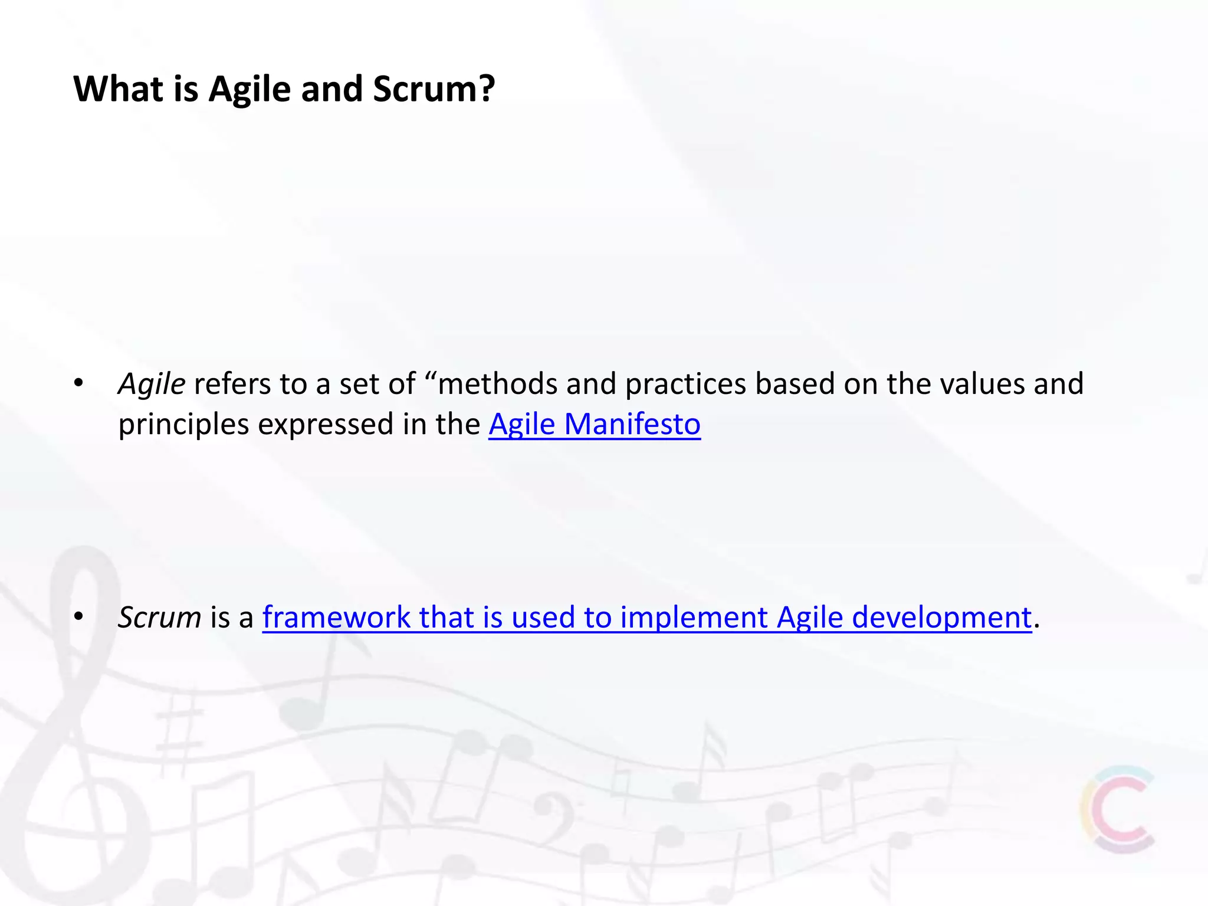This screenshot has height=906, width=1208.
Task: Click the word practices in first bullet
Action: point(686,384)
